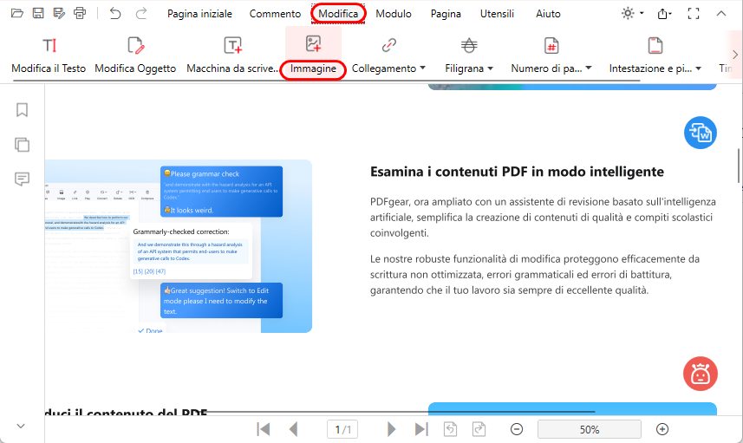Zoom in with the plus button
Screen dimensions: 743x443
click(x=662, y=429)
